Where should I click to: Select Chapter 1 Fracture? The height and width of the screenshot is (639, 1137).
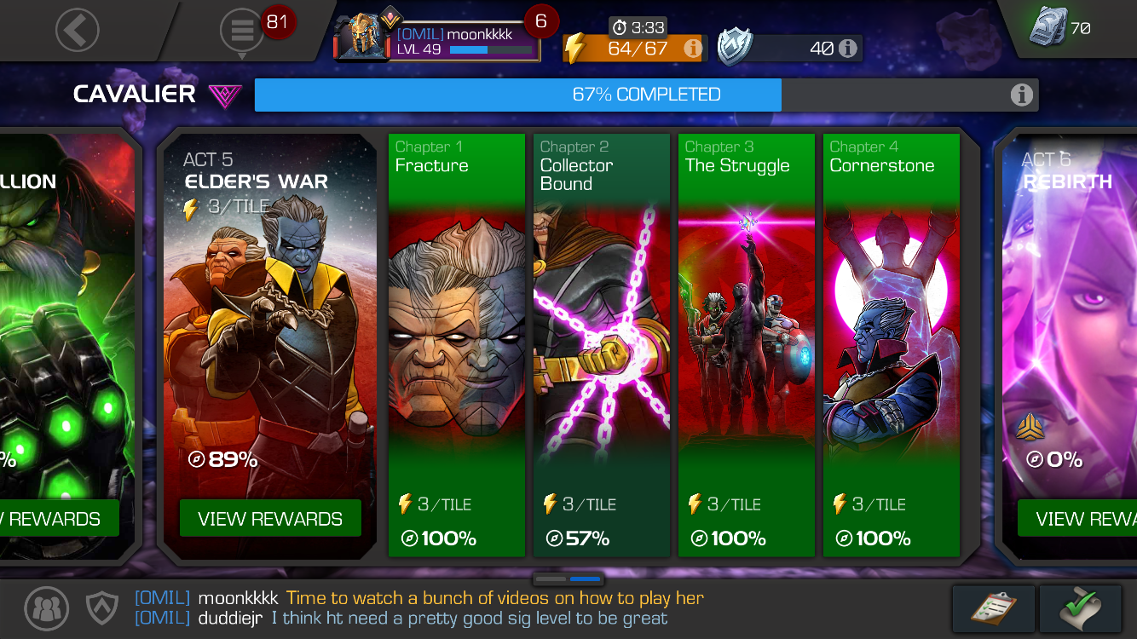(x=457, y=345)
